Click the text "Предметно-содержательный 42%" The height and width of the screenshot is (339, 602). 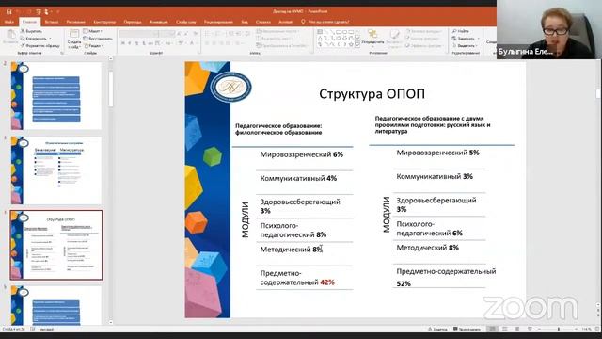297,278
